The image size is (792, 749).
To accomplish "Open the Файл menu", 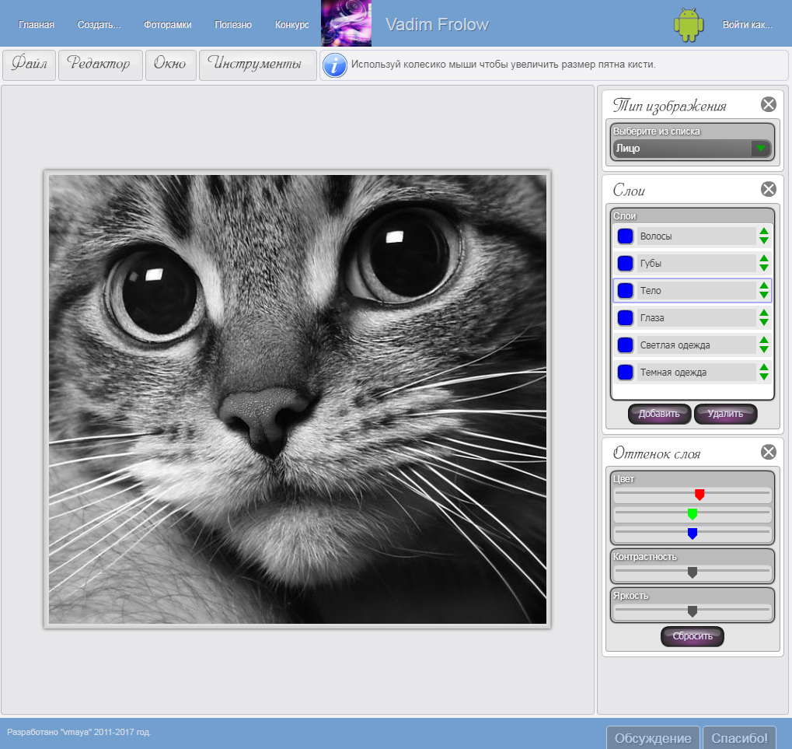I will [30, 65].
